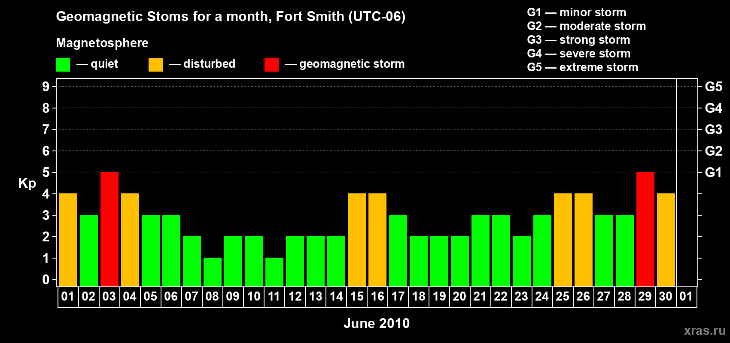Click the orange bar for June 30
730x343 pixels.
pyautogui.click(x=666, y=240)
